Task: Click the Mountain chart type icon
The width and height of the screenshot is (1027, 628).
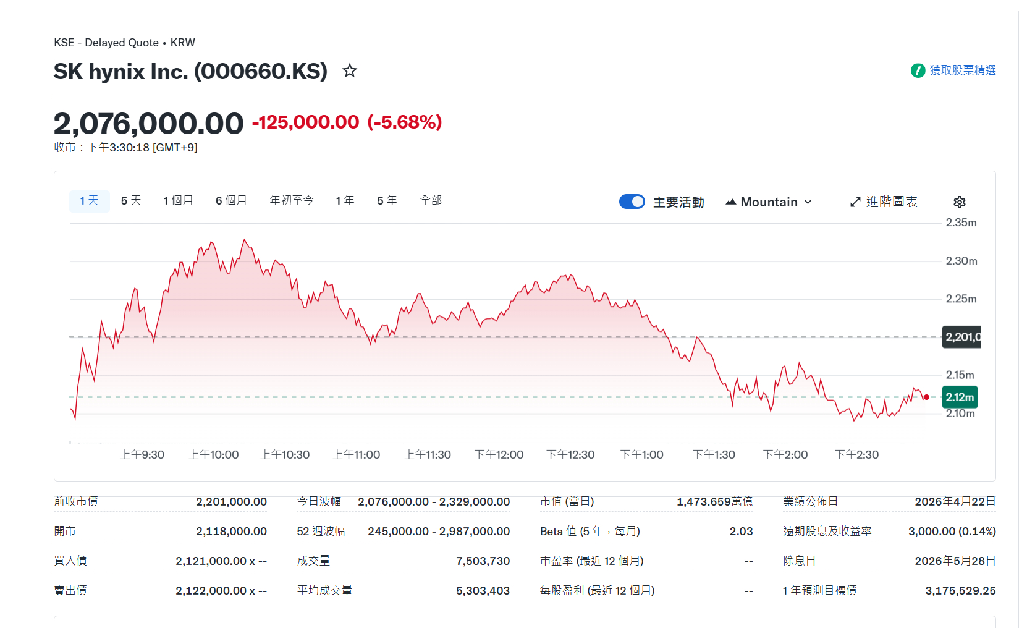Action: (731, 202)
